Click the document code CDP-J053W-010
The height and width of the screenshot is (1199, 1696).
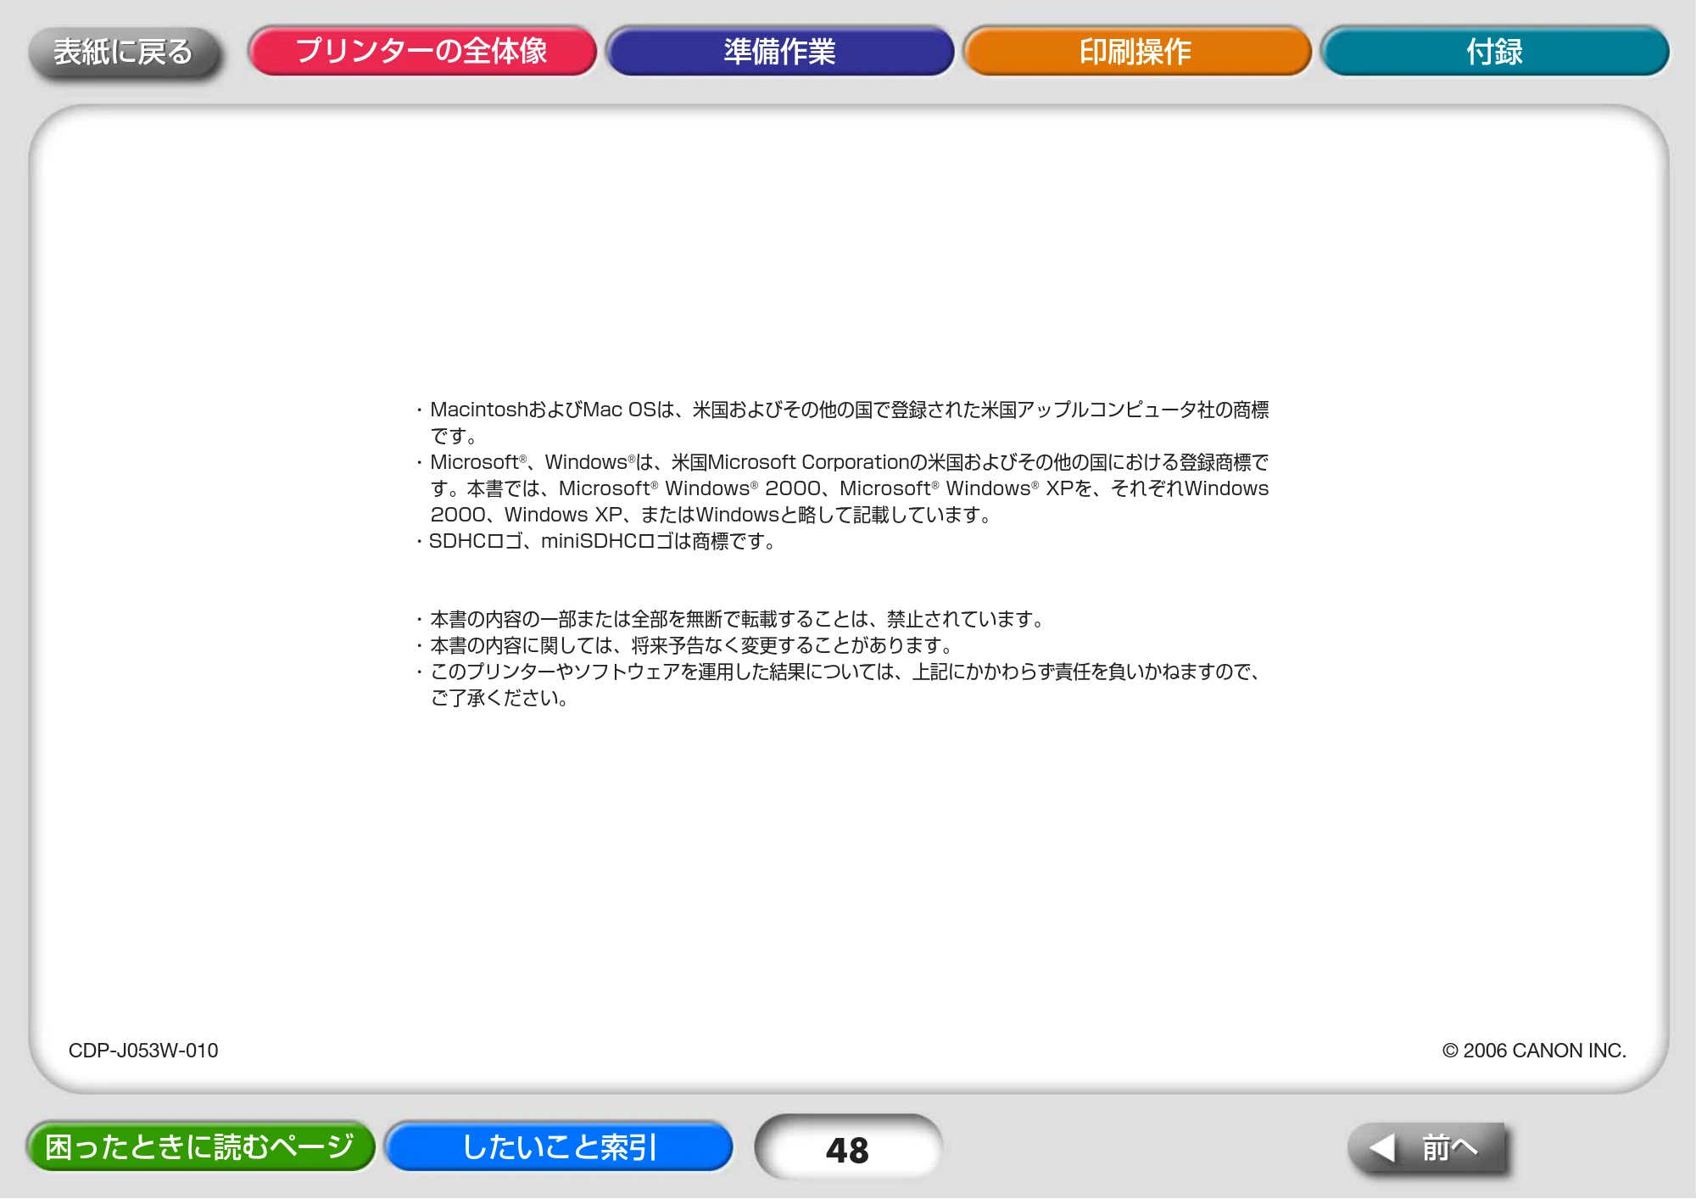[143, 1050]
